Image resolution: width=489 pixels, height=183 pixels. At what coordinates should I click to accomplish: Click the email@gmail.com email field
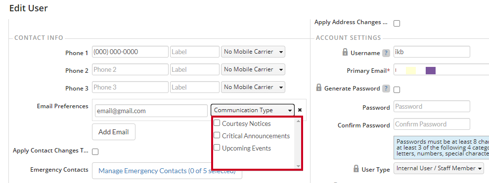click(x=151, y=111)
